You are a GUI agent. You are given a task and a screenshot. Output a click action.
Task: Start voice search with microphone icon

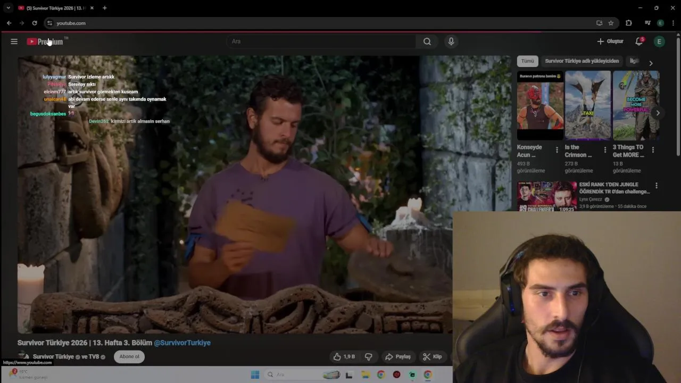[x=451, y=41]
